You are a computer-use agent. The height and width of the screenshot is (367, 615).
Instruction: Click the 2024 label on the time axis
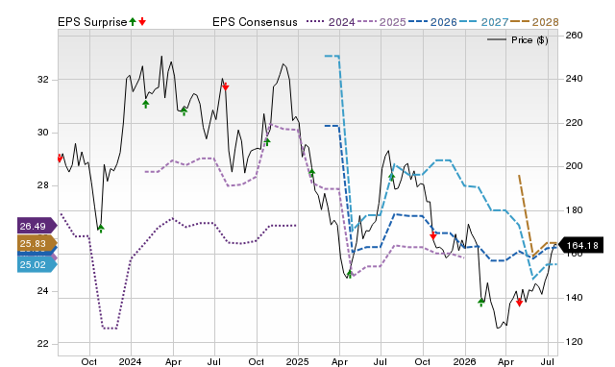pos(131,361)
